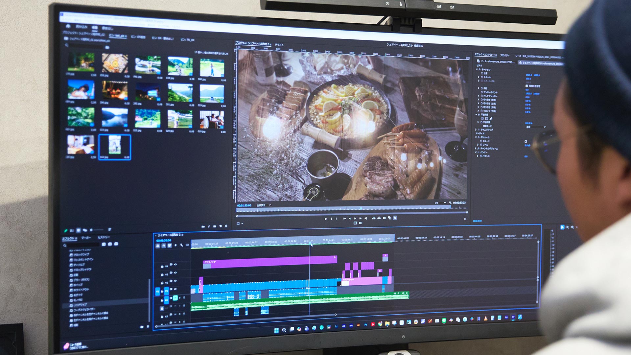Click the Comparison View button
The image size is (631, 355).
pyautogui.click(x=389, y=218)
